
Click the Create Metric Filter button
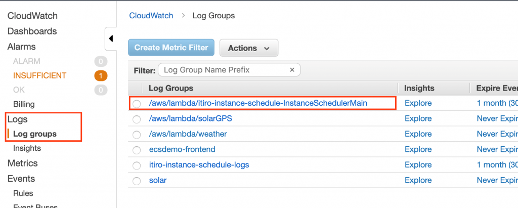point(171,48)
